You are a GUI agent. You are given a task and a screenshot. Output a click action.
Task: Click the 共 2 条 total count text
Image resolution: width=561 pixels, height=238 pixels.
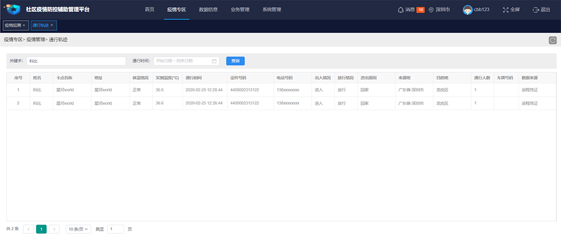12,229
